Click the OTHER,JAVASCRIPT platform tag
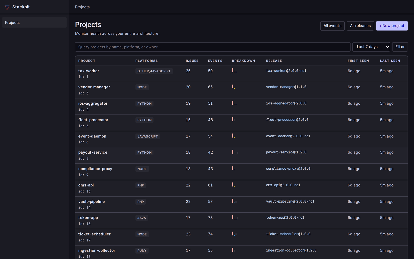414x259 pixels. point(154,71)
